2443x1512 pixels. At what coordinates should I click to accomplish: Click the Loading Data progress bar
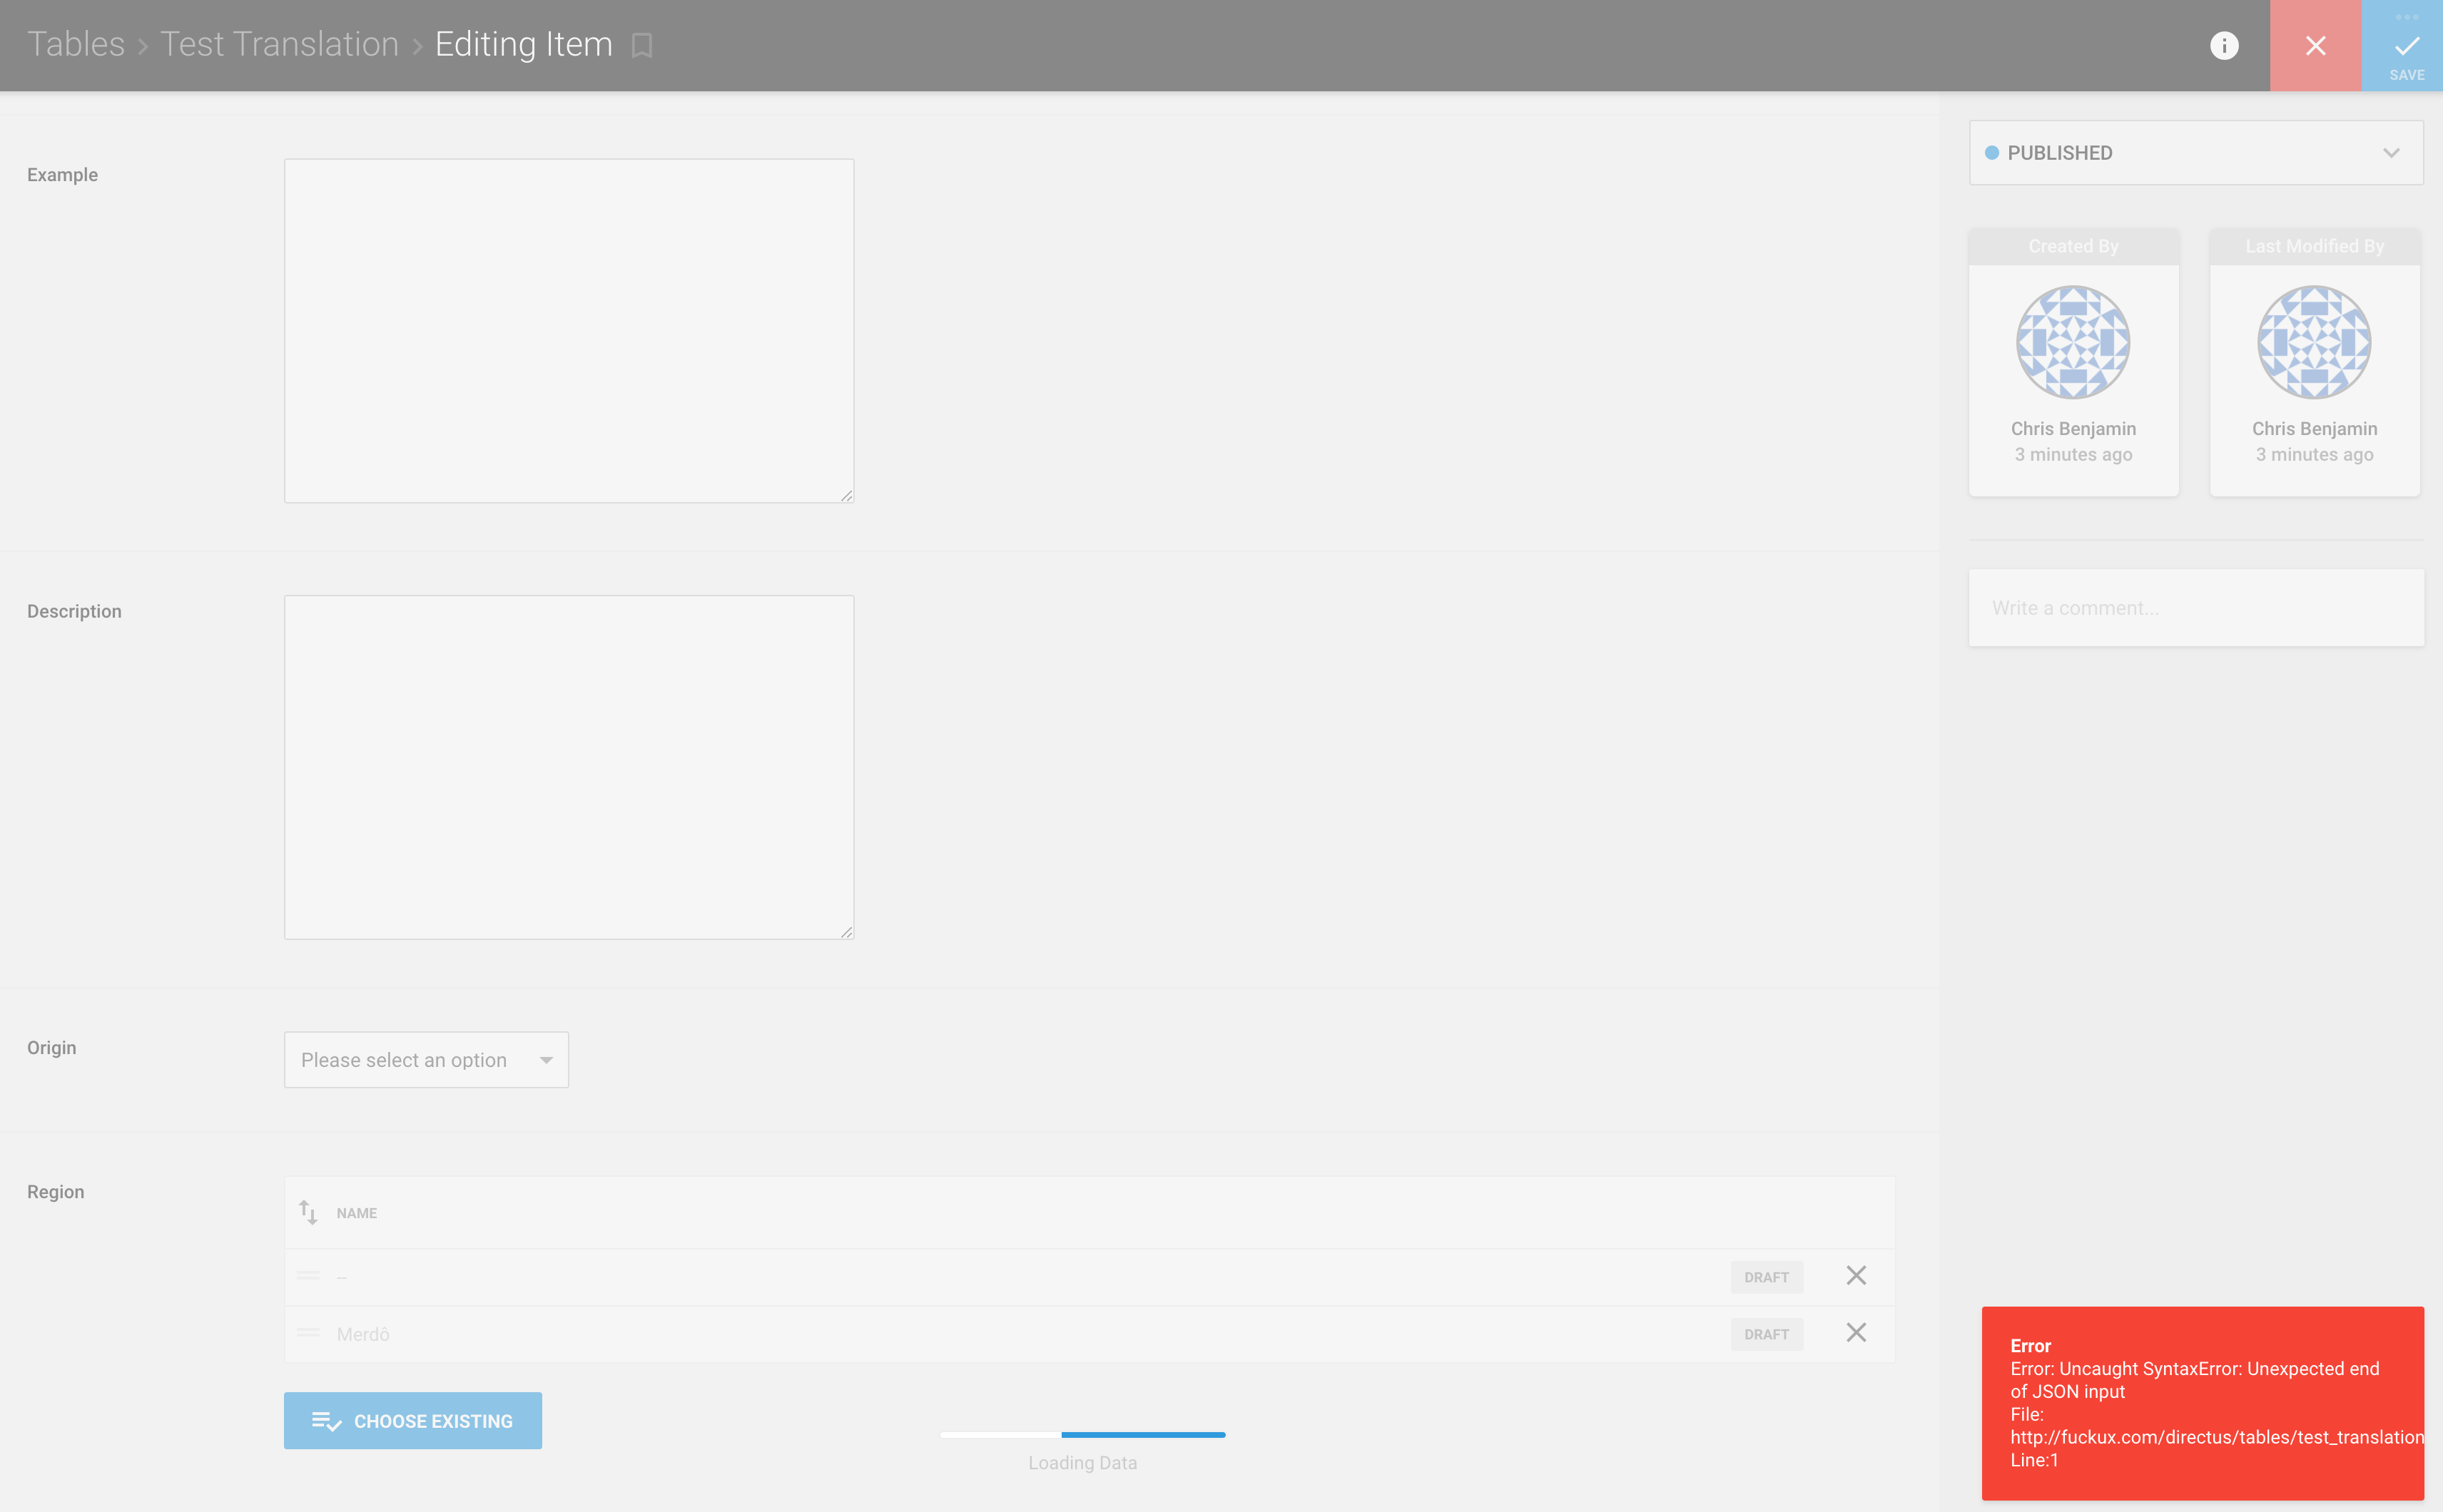pyautogui.click(x=1082, y=1435)
